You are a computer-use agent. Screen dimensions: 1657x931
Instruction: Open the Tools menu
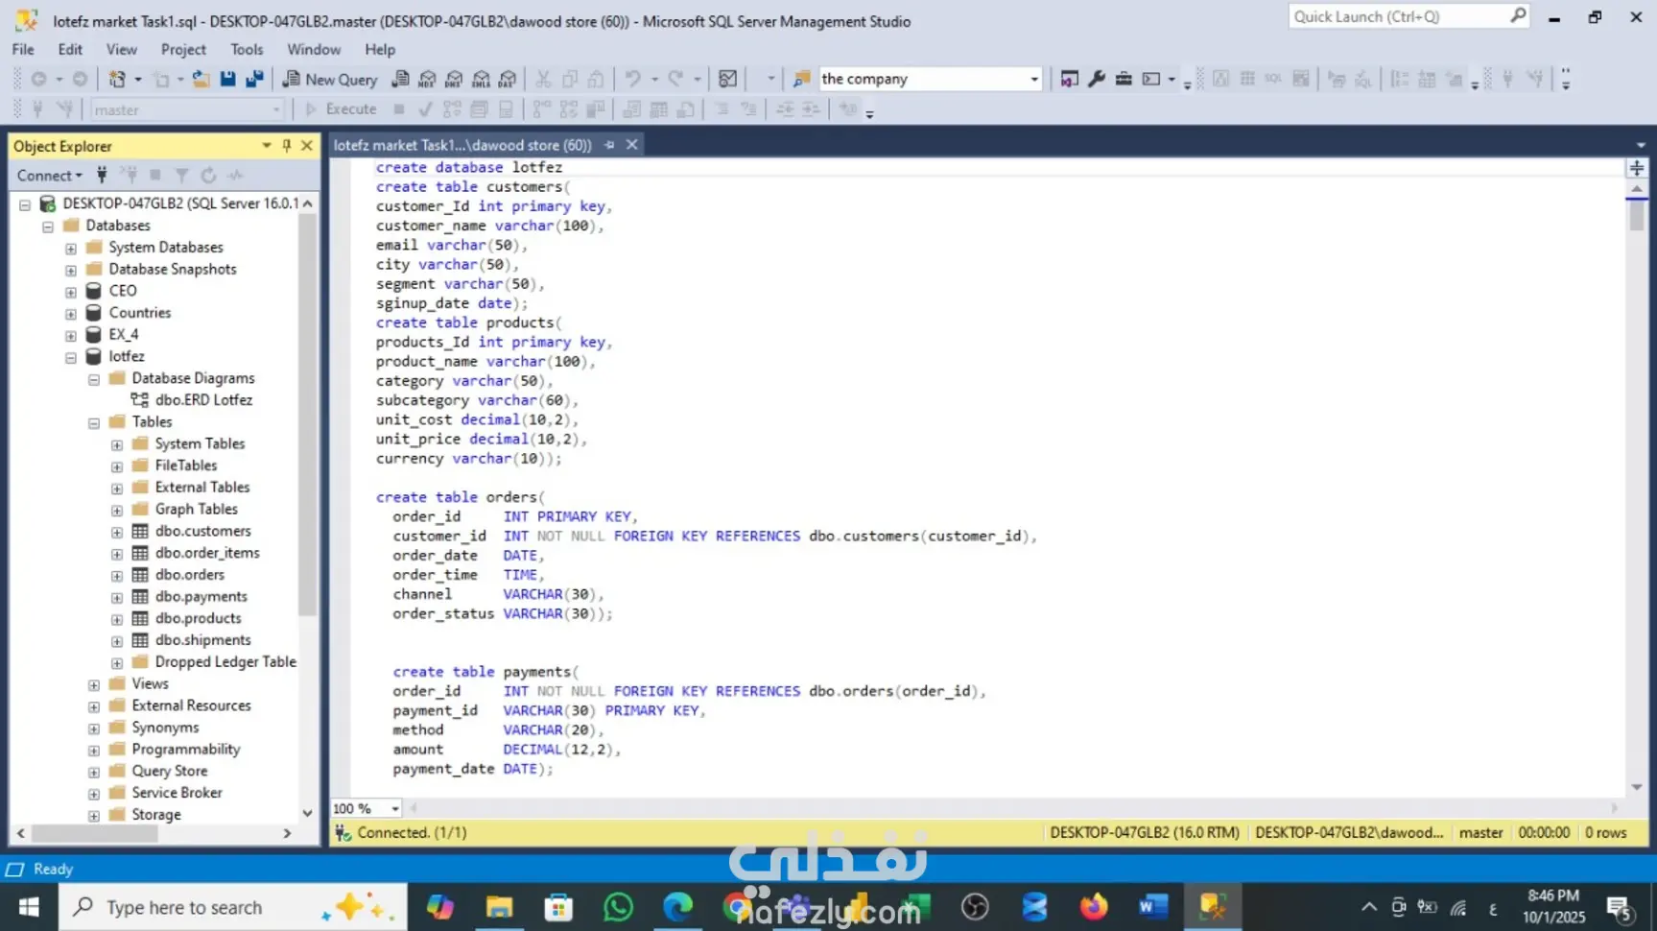[x=246, y=49]
